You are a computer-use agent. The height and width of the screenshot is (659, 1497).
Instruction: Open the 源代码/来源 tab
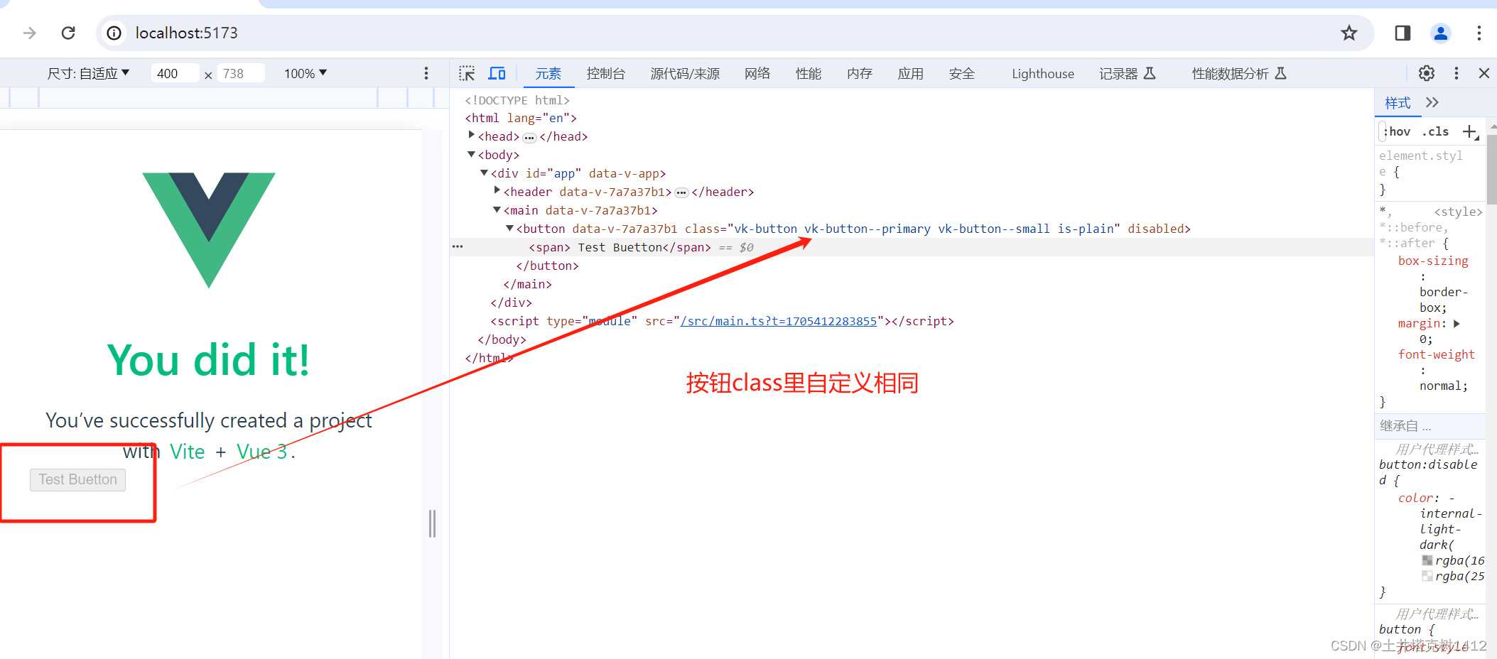[685, 73]
